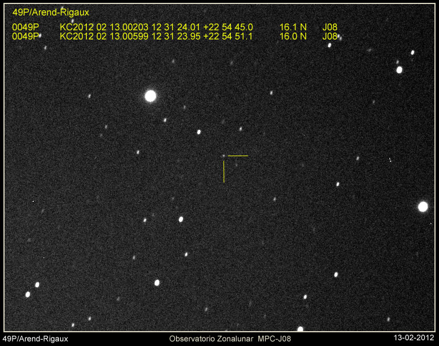
Task: Click the 0049P designation in first data row
Action: (x=25, y=27)
